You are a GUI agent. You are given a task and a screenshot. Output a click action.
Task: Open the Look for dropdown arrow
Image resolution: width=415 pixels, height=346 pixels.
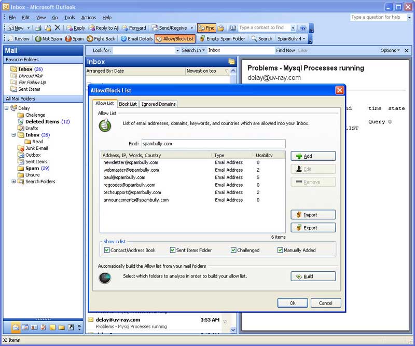point(177,50)
